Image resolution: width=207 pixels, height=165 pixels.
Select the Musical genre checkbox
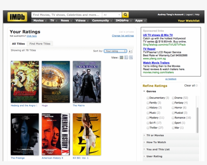173,113
